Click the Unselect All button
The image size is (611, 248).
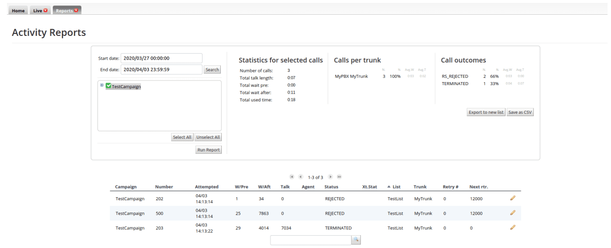pos(208,137)
